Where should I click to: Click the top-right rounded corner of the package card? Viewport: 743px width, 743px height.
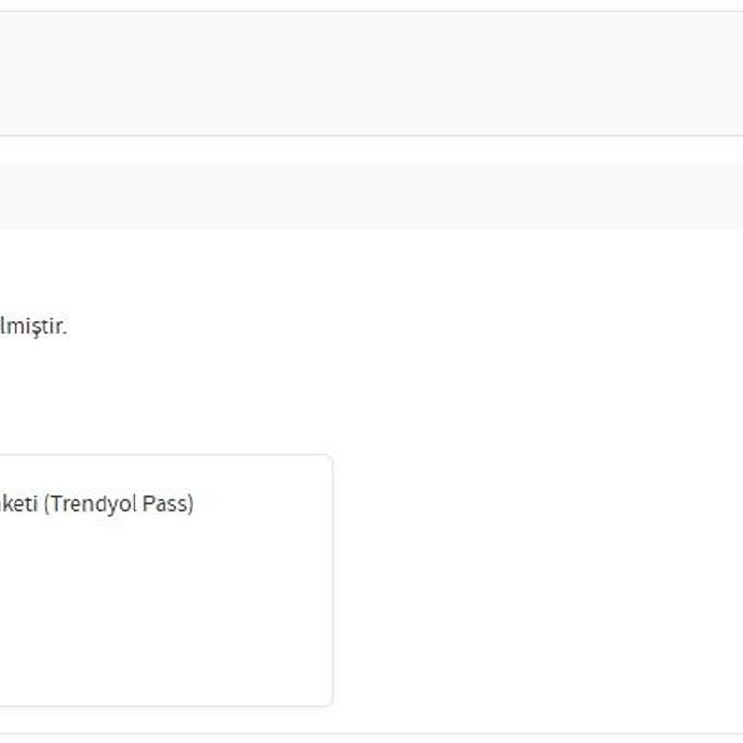pos(330,457)
